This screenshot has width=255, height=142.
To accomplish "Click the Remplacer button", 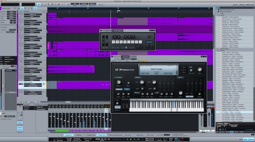I will [79, 135].
